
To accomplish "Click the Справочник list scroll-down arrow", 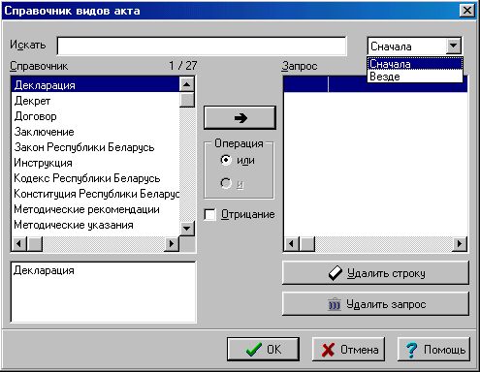I will pyautogui.click(x=187, y=229).
